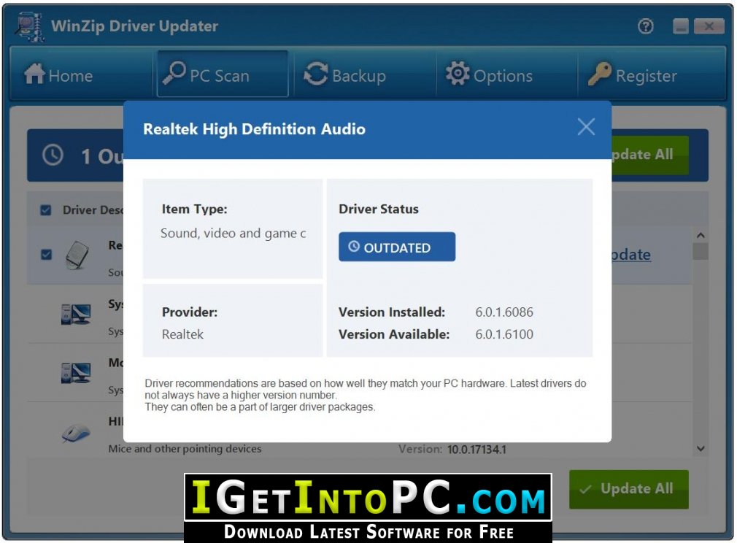Click the Register key icon

600,74
